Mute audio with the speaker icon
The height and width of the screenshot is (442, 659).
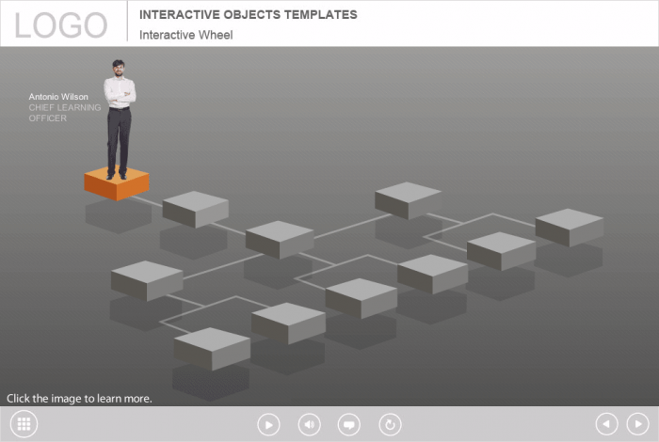tap(309, 424)
